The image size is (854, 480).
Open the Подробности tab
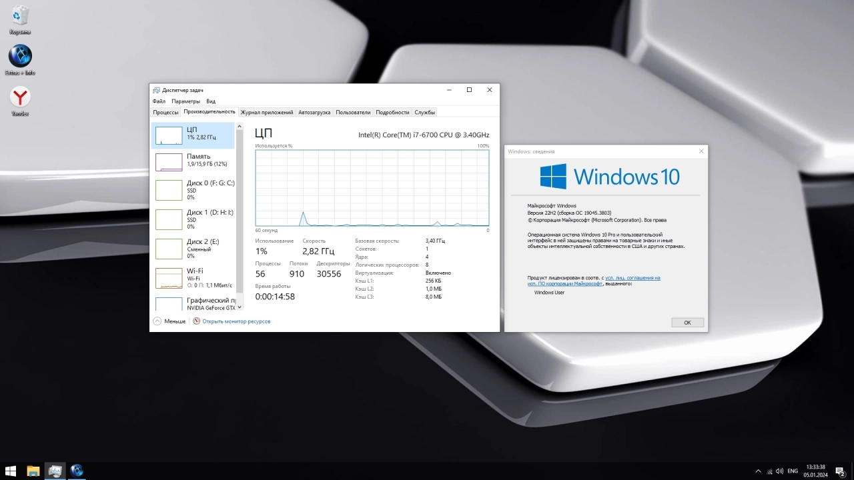[392, 113]
